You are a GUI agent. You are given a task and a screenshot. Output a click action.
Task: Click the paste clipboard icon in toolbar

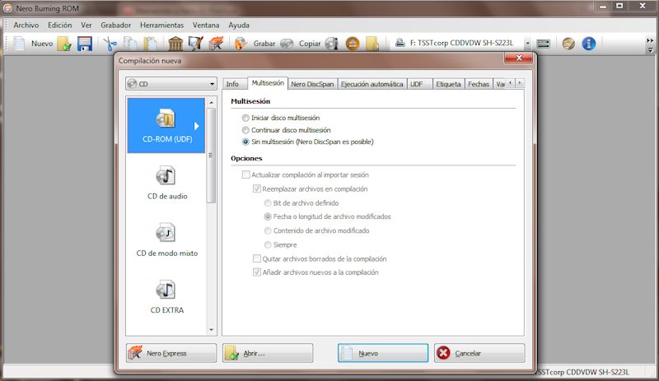coord(150,44)
